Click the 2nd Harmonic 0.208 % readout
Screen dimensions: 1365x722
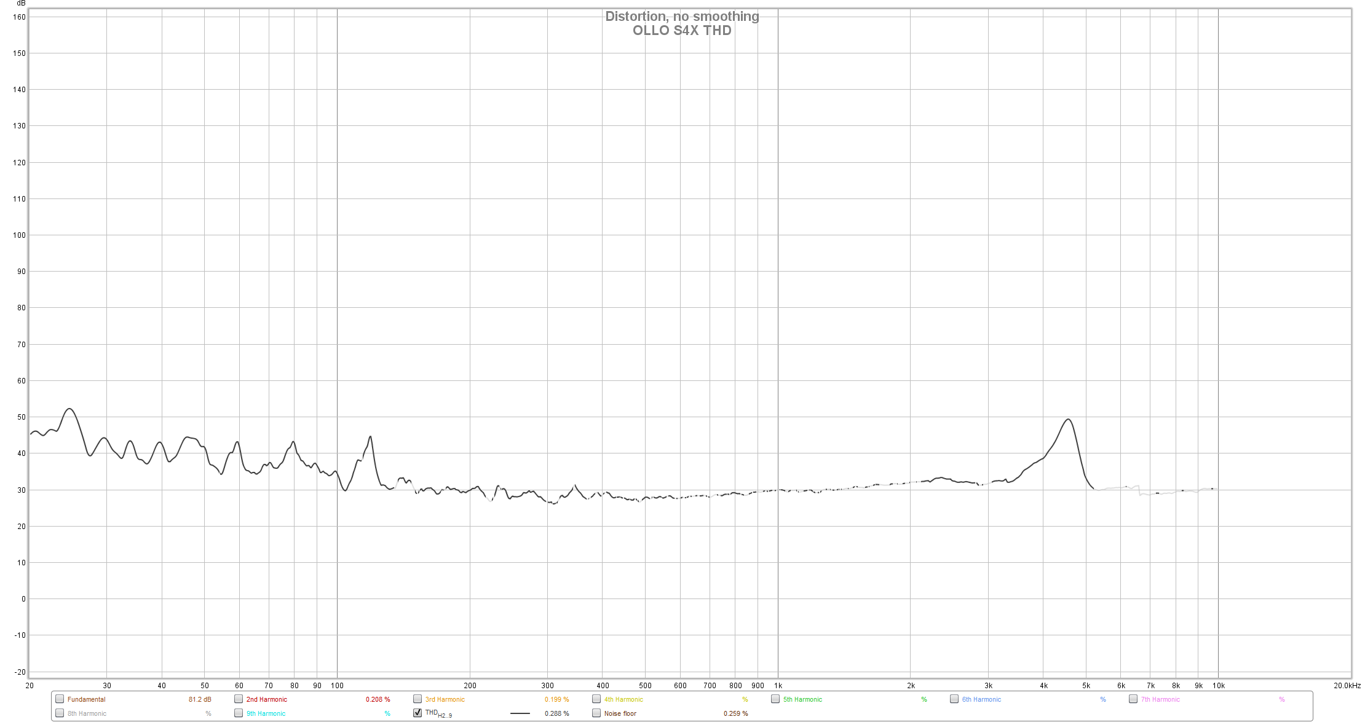pos(378,699)
